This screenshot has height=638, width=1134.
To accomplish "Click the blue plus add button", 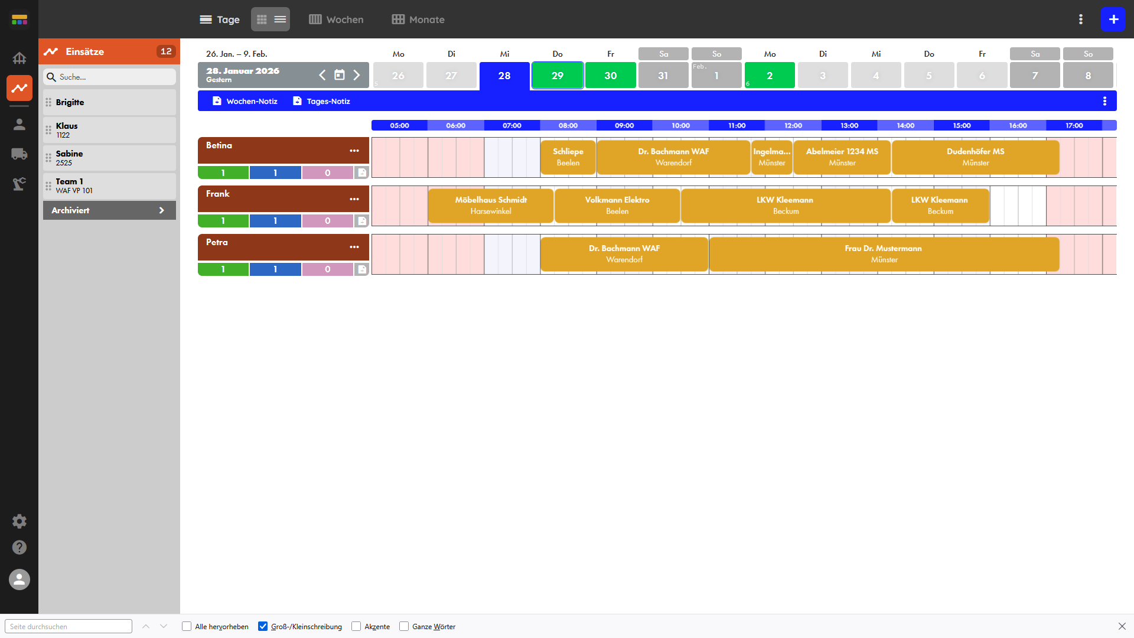I will click(x=1113, y=19).
